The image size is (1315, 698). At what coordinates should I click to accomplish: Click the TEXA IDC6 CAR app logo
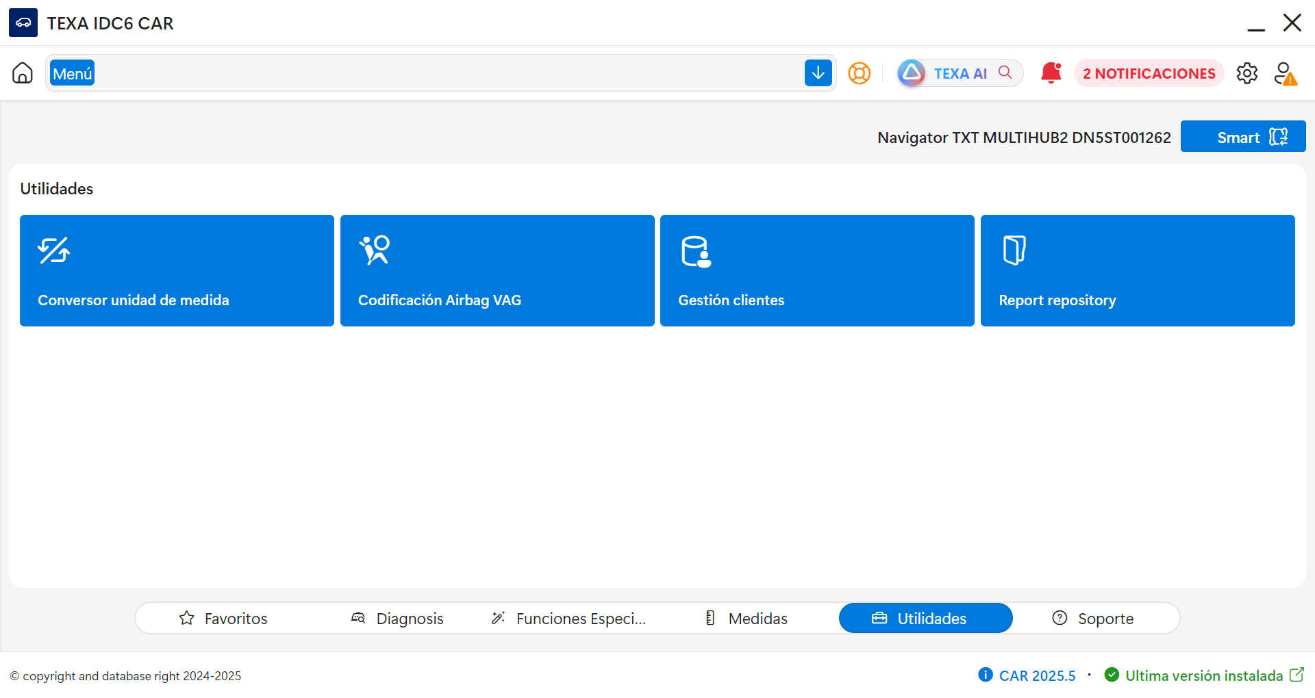click(x=23, y=23)
